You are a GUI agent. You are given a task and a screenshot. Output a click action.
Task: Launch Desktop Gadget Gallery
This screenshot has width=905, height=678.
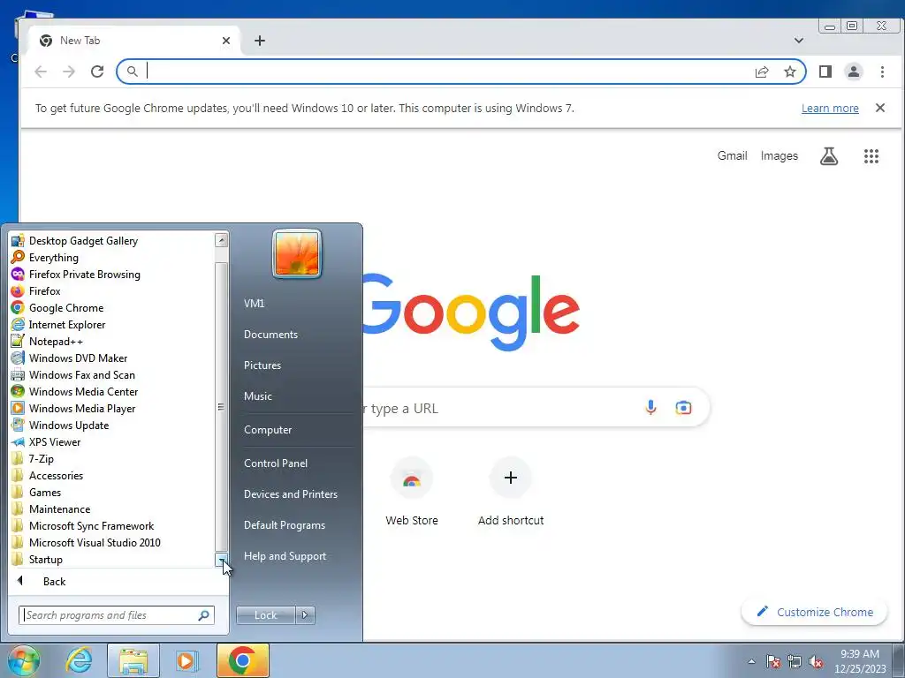pos(111,240)
